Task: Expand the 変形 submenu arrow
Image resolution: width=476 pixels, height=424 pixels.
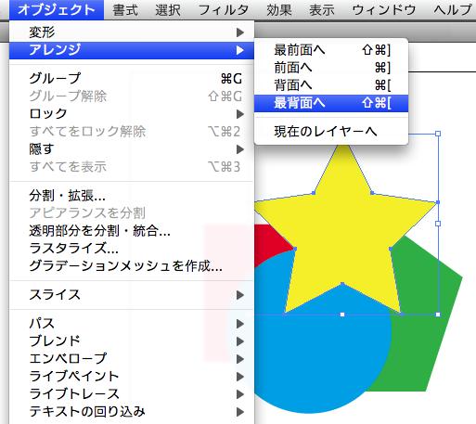Action: [240, 32]
